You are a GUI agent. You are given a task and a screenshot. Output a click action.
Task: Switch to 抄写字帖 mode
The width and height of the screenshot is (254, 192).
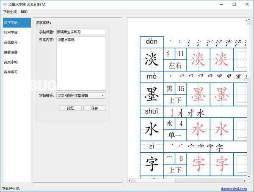[17, 32]
